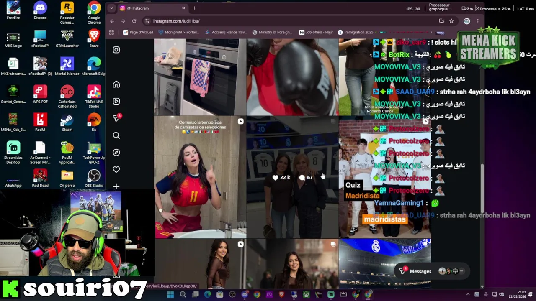Click the Instagram logo in the sidebar
536x301 pixels.
click(x=116, y=50)
